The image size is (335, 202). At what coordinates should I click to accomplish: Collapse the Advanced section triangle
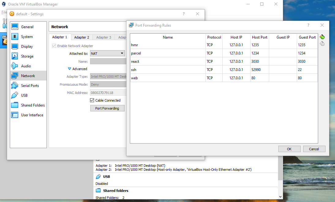point(70,69)
